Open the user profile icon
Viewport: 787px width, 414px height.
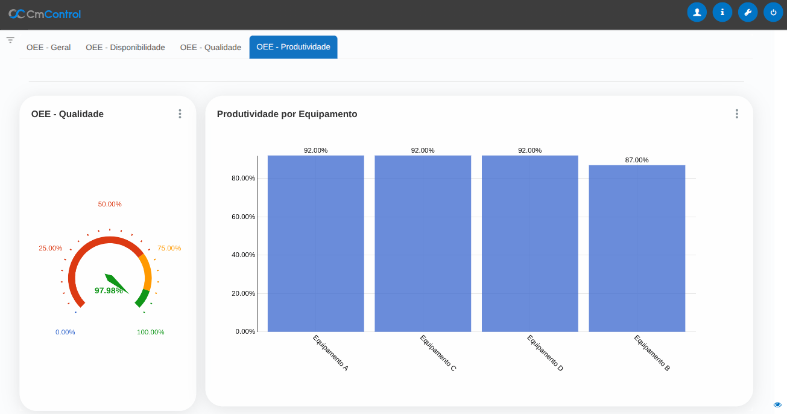pyautogui.click(x=697, y=12)
